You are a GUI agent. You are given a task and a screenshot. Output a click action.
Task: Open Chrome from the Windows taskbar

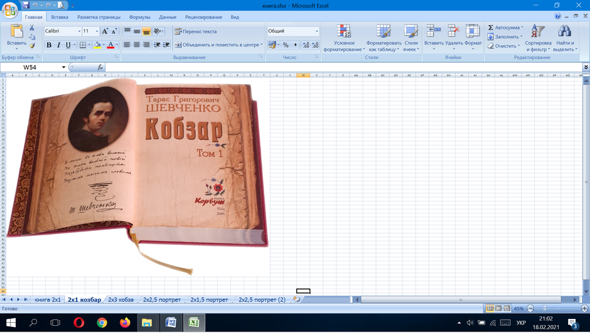tap(102, 323)
